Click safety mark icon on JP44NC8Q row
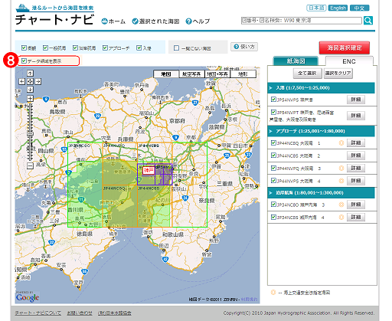The image size is (392, 321). tap(341, 143)
